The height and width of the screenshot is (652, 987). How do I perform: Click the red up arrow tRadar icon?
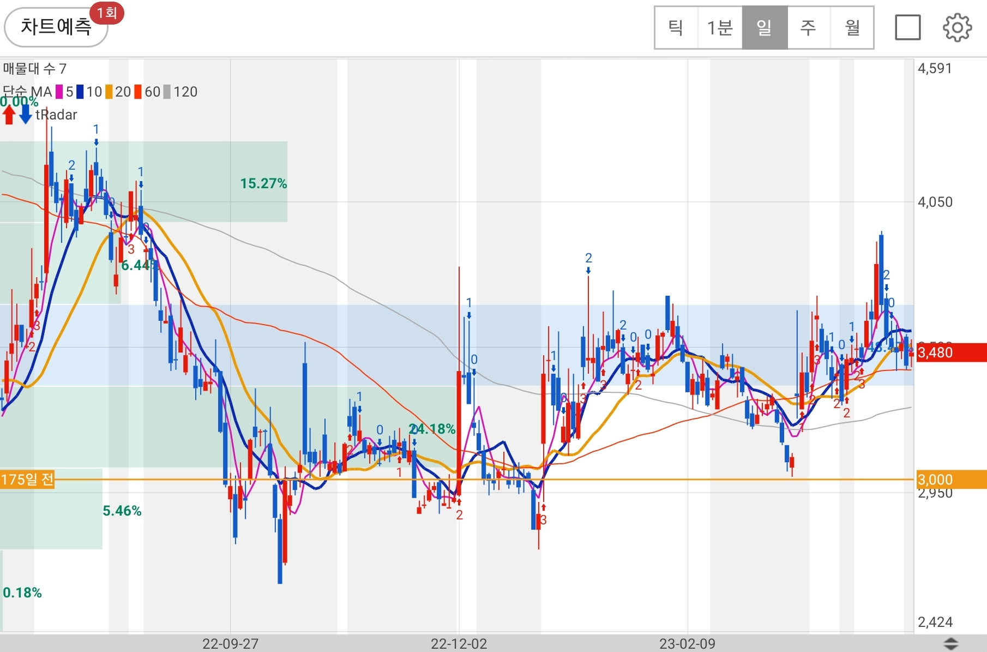coord(9,115)
